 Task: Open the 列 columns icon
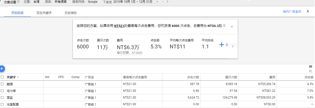pos(311,67)
